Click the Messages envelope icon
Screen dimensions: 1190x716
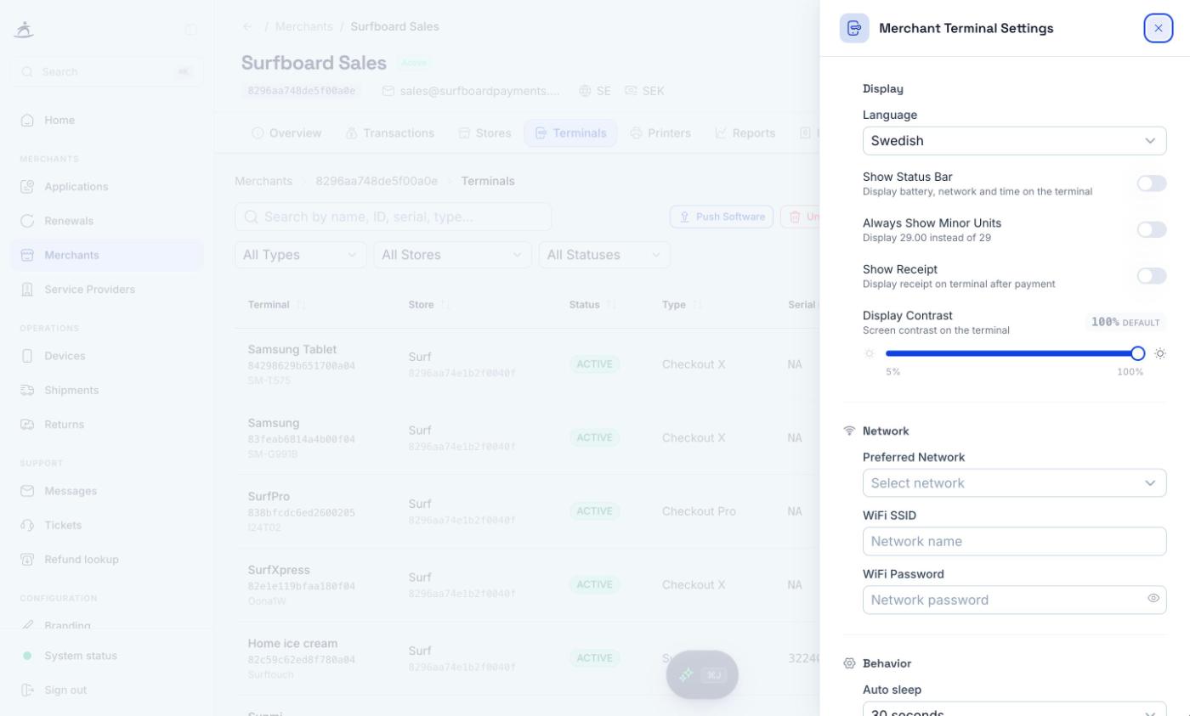click(x=27, y=491)
